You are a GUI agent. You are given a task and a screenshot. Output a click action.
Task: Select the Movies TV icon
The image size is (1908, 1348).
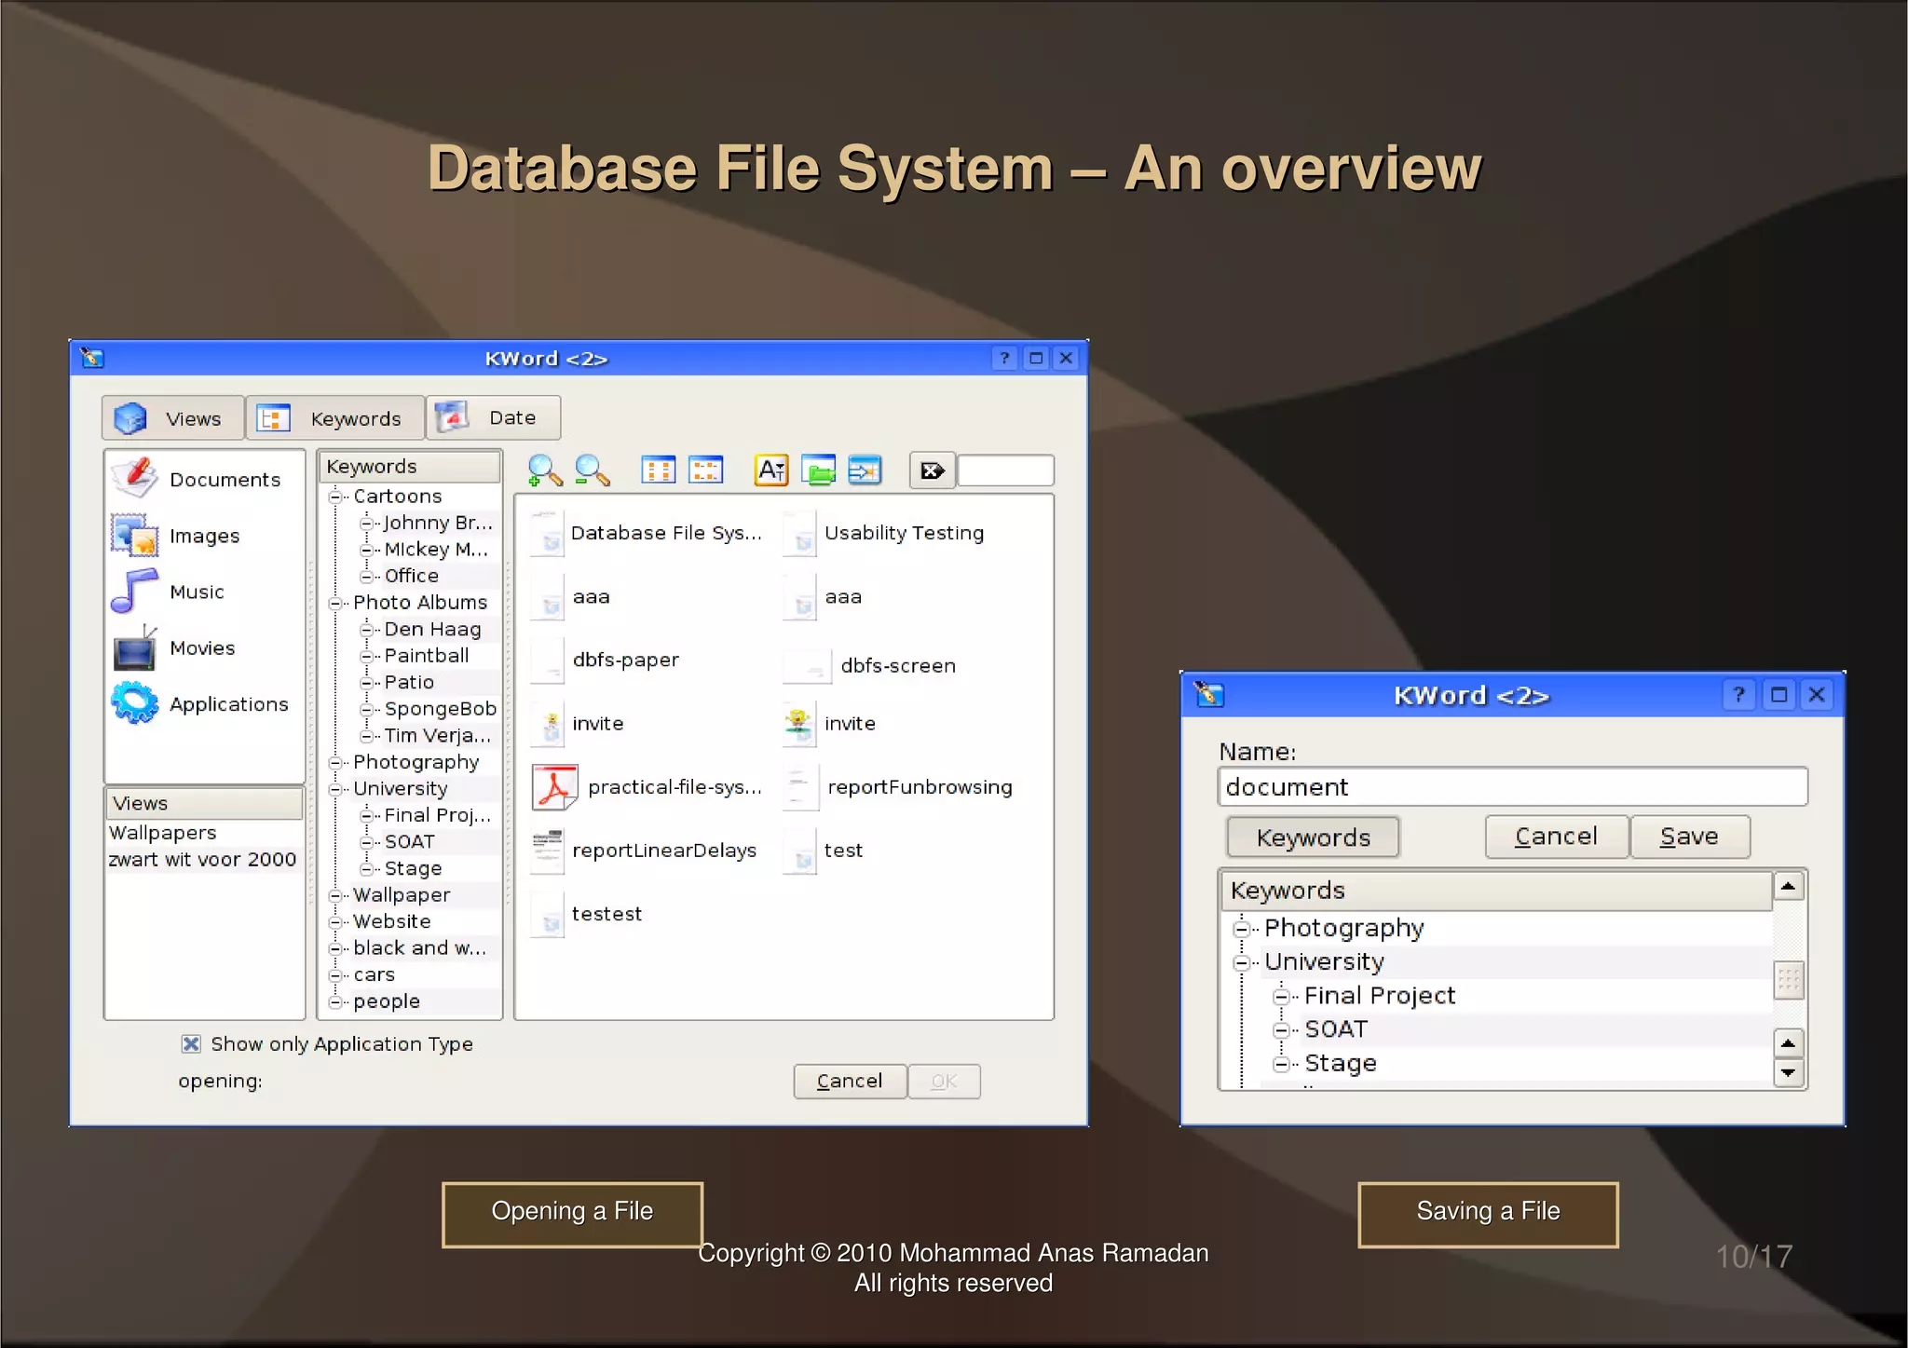[x=135, y=647]
